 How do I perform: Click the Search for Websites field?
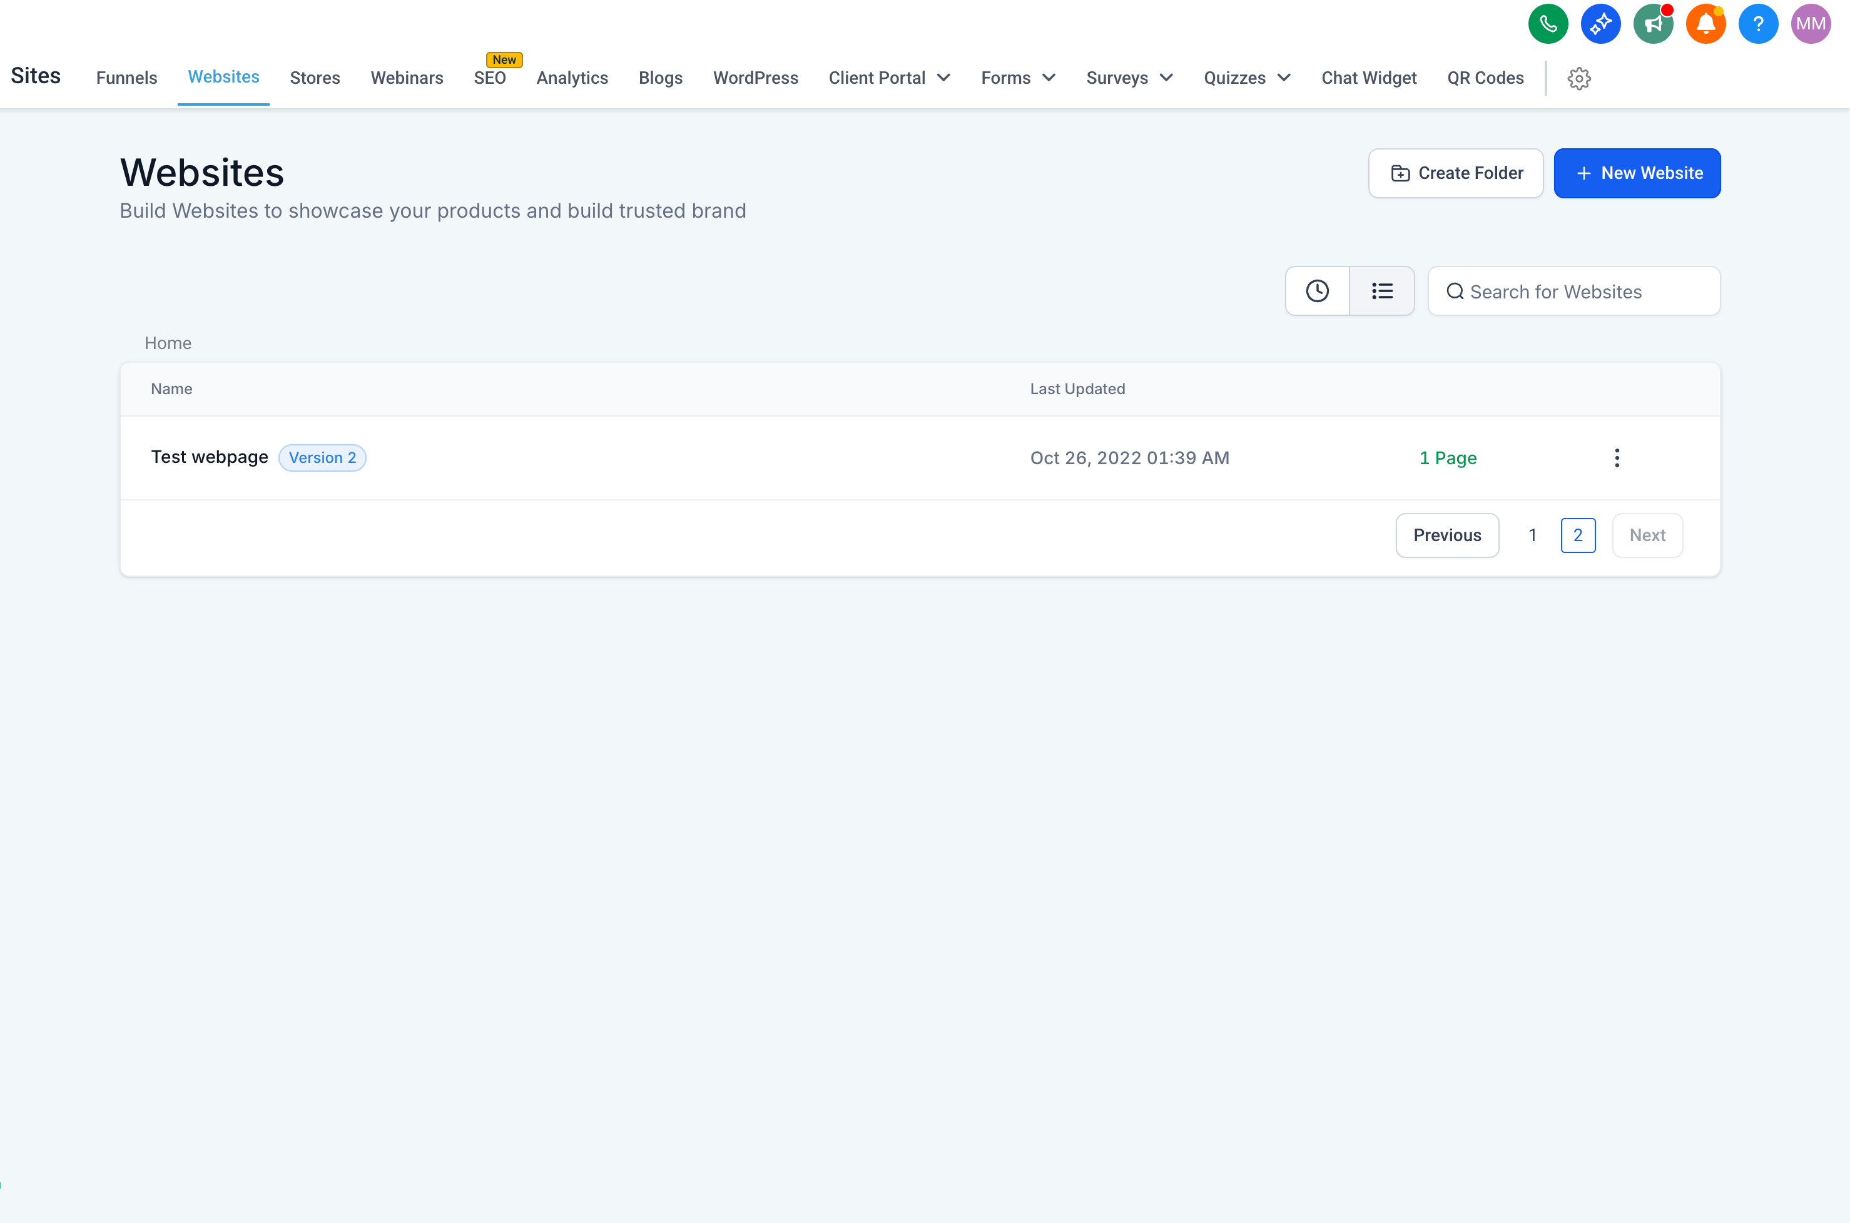coord(1573,290)
